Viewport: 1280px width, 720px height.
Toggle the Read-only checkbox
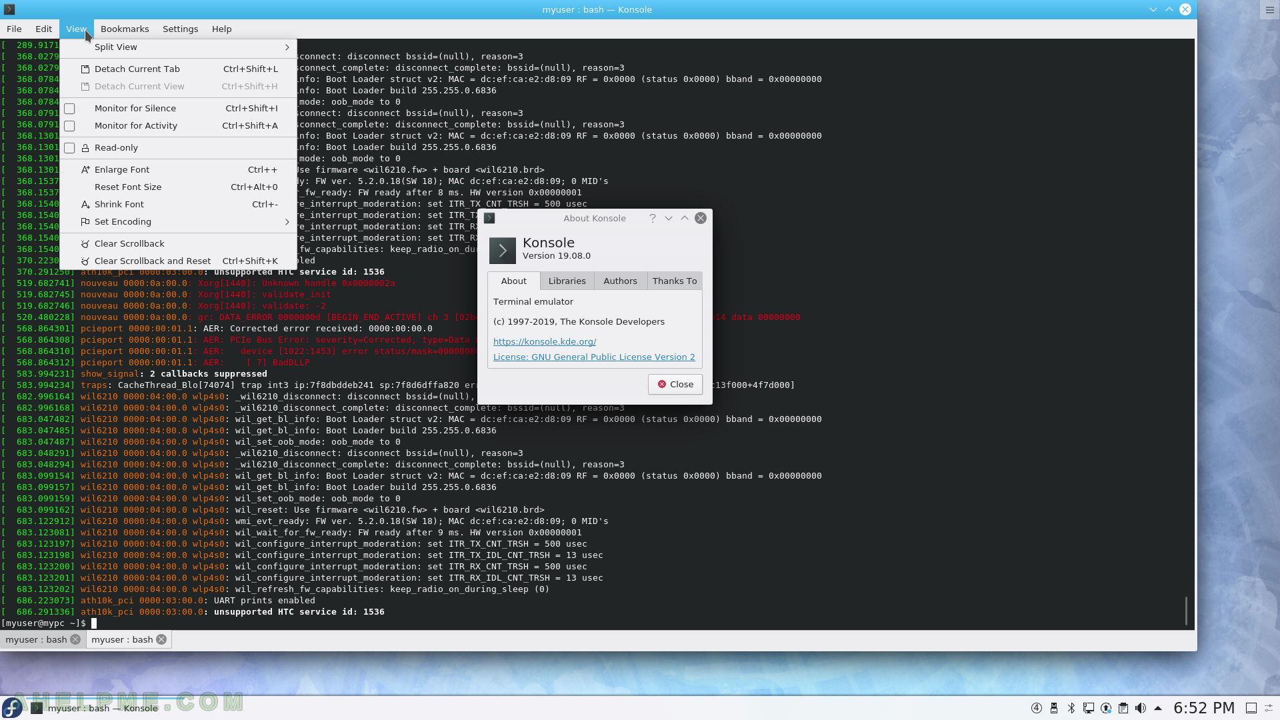click(69, 148)
